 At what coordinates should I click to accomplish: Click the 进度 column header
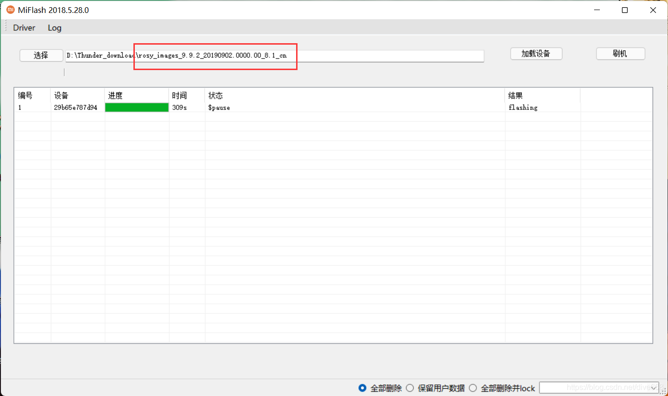tap(137, 96)
